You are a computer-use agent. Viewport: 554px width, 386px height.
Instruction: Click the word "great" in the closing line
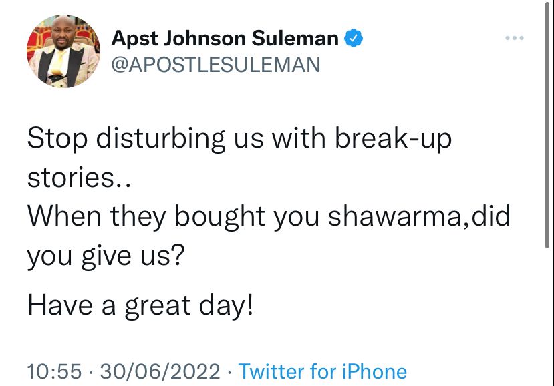click(158, 306)
